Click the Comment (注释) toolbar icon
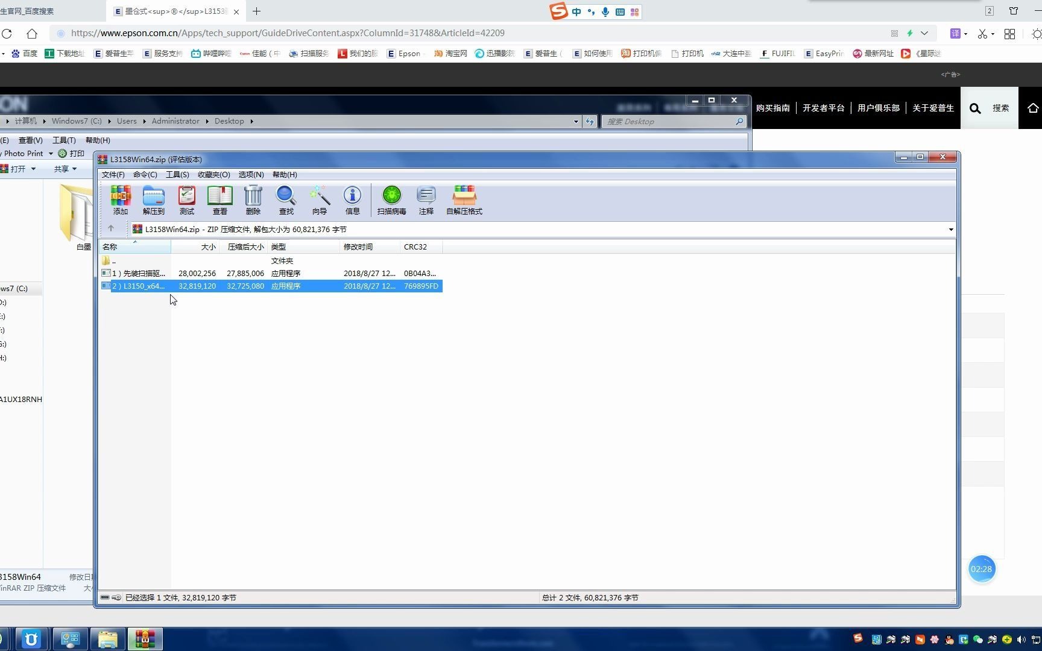1042x651 pixels. tap(426, 200)
